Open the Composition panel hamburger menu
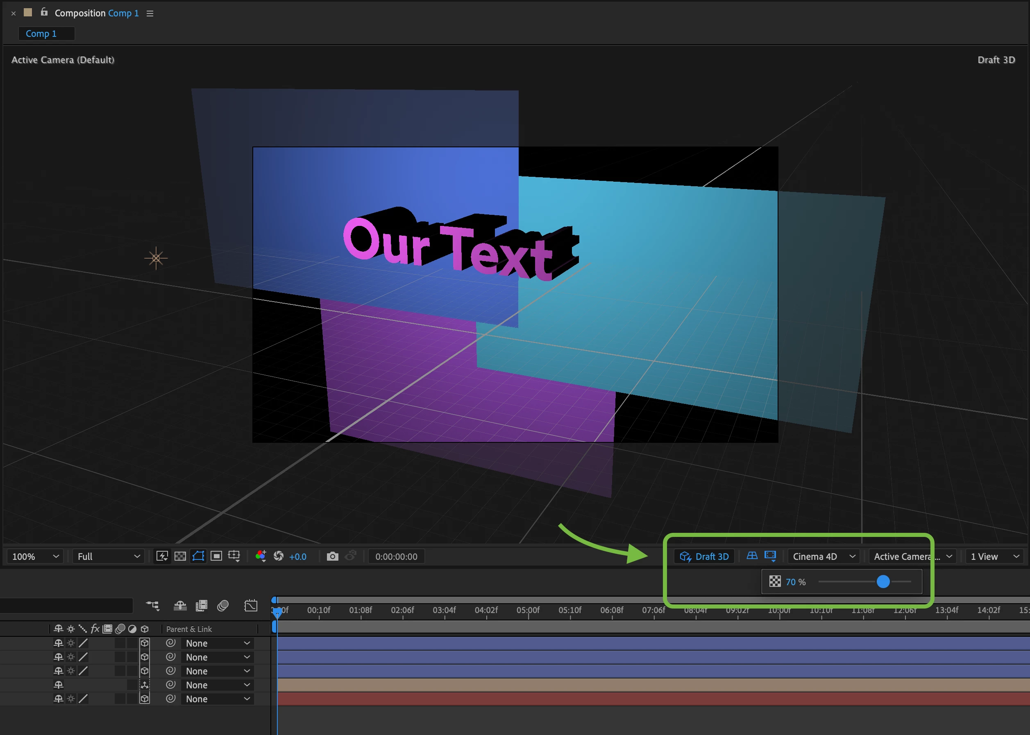Image resolution: width=1030 pixels, height=735 pixels. pyautogui.click(x=150, y=14)
